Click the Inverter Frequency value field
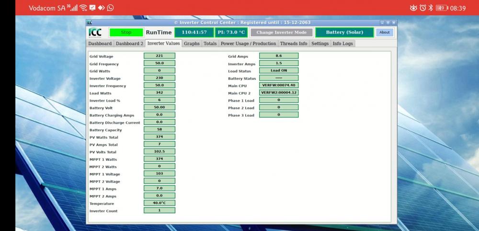Viewport: 479px width, 231px height. click(160, 85)
